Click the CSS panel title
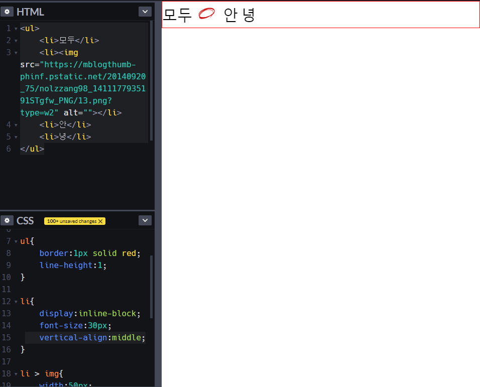 pos(25,220)
